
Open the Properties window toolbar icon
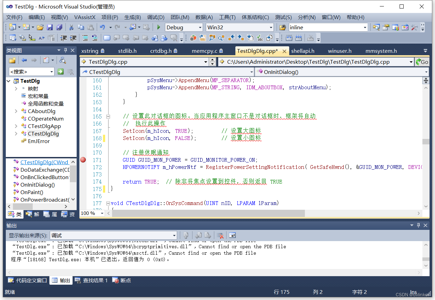click(386, 27)
